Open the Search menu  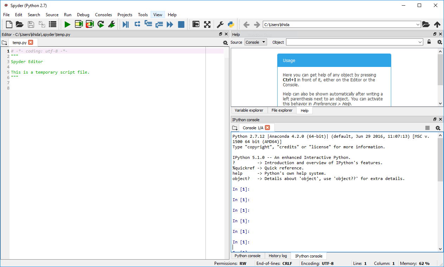(x=34, y=14)
